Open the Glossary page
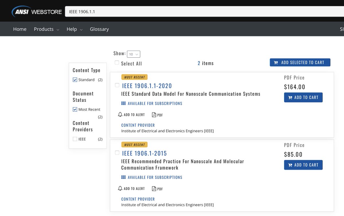344x216 pixels. click(x=99, y=29)
